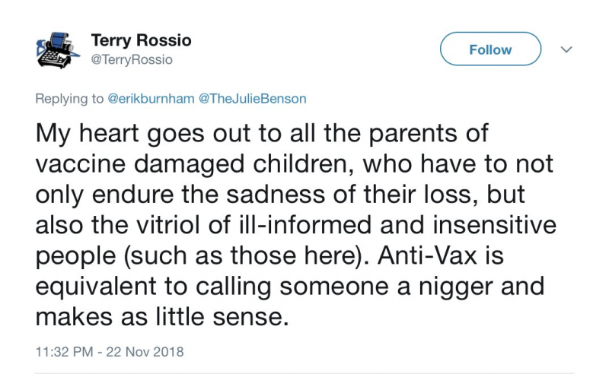The height and width of the screenshot is (374, 609).
Task: Click the 22 Nov 2018 date
Action: (x=145, y=352)
